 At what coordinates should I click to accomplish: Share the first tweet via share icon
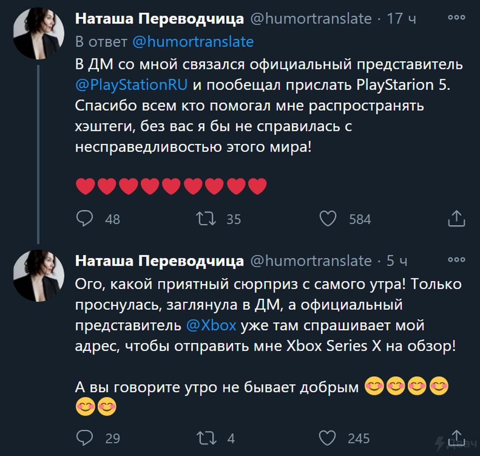click(x=456, y=218)
